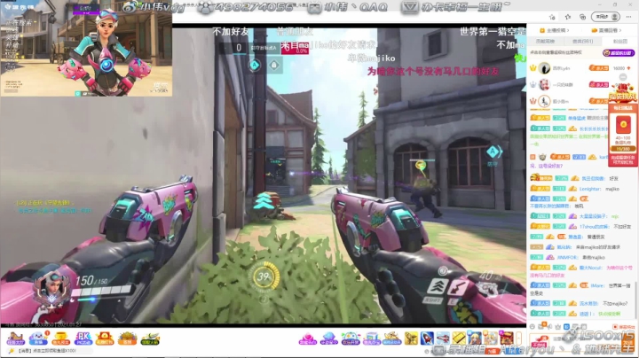Image resolution: width=639 pixels, height=358 pixels.
Task: Switch to the VIP (981) tab
Action: pyautogui.click(x=582, y=42)
